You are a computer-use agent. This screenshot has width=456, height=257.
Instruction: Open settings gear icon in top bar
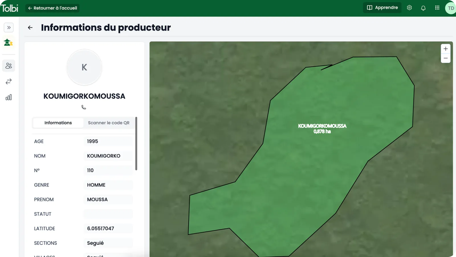(x=409, y=8)
